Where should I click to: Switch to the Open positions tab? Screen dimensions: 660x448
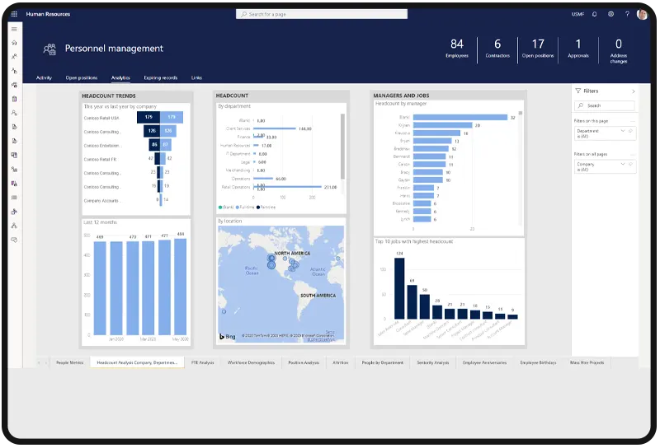pyautogui.click(x=82, y=77)
